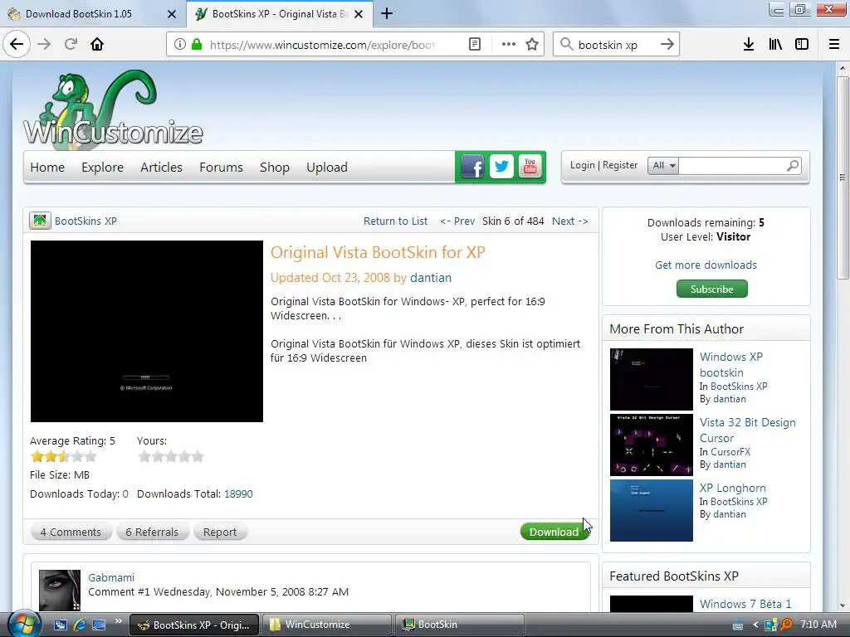Switch to Download BootSkin 1.05 tab
The image size is (850, 637).
pyautogui.click(x=90, y=13)
